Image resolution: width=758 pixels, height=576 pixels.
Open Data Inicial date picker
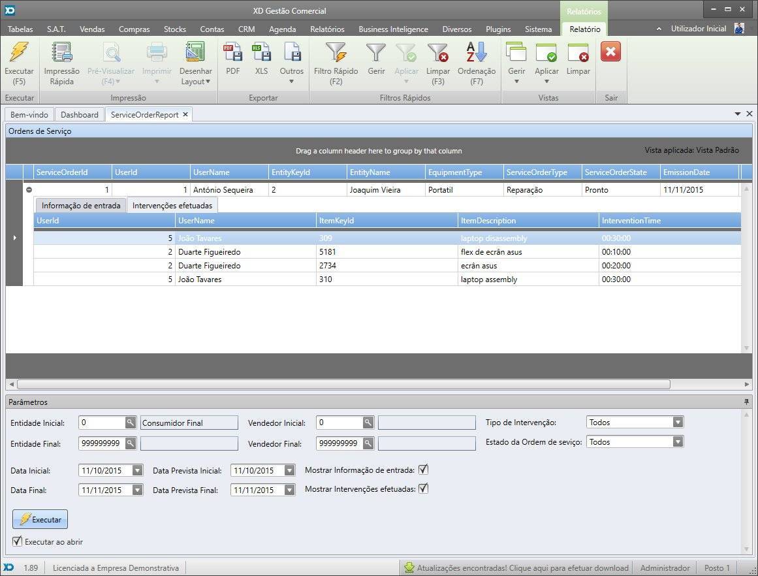tap(137, 471)
